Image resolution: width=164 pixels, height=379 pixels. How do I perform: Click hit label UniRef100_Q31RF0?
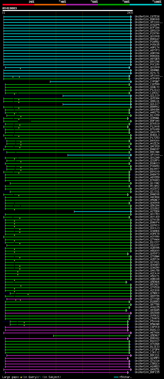(147, 160)
